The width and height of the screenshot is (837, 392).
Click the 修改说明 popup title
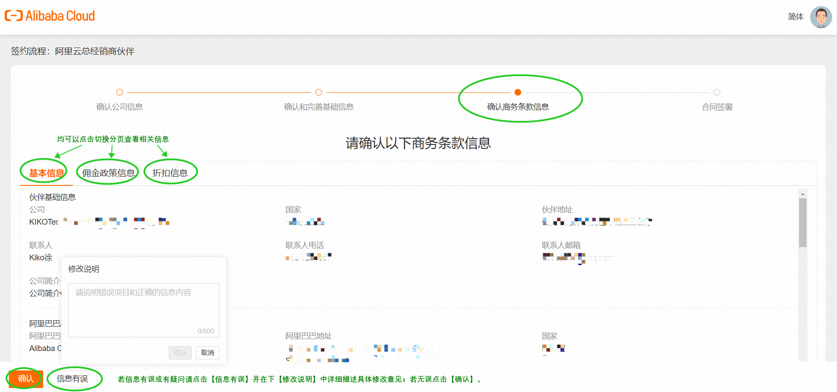pyautogui.click(x=84, y=269)
